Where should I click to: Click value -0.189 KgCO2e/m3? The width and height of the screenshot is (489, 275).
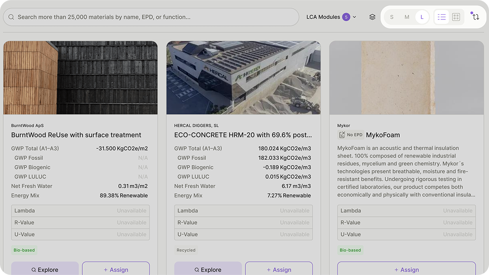[x=287, y=167]
